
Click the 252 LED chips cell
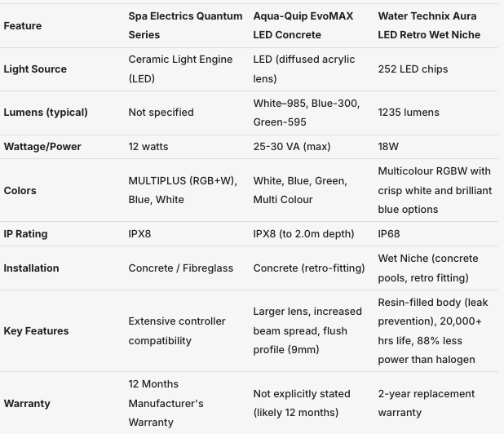pyautogui.click(x=413, y=69)
